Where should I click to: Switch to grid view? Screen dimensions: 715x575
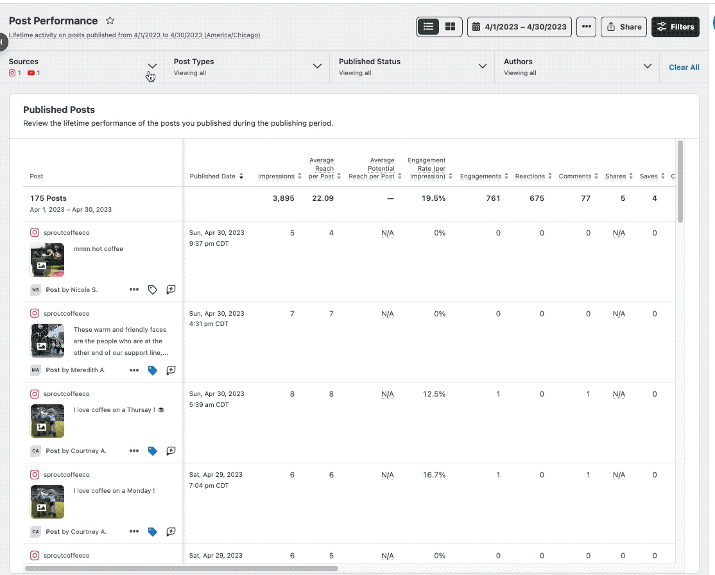click(450, 26)
